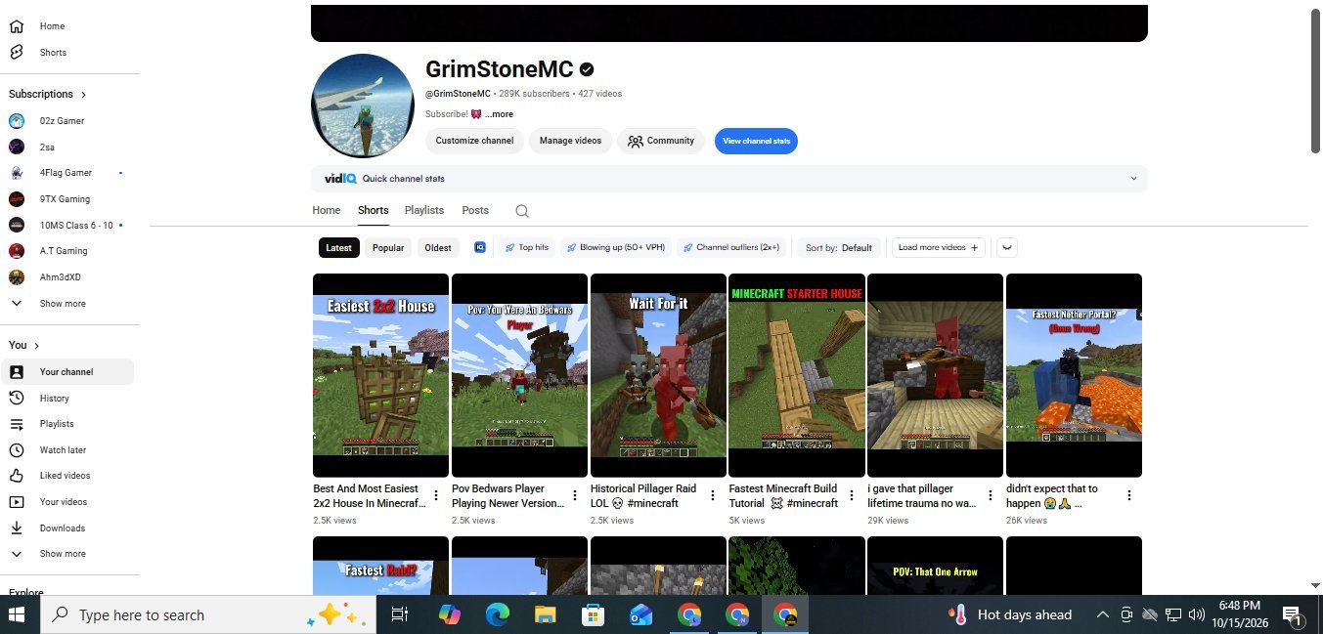Expand vidIQ Quick channel stats panel
Image resolution: width=1323 pixels, height=634 pixels.
pos(1133,179)
